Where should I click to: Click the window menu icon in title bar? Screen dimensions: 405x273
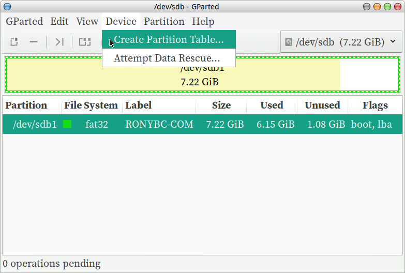(7, 7)
